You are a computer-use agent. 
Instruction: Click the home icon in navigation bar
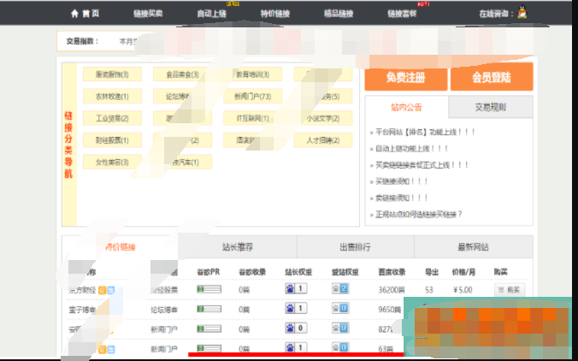pos(74,14)
